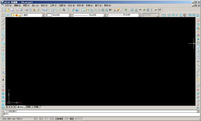Toggle 线宽 lineweight display in status bar
This screenshot has height=121, width=201.
67,119
